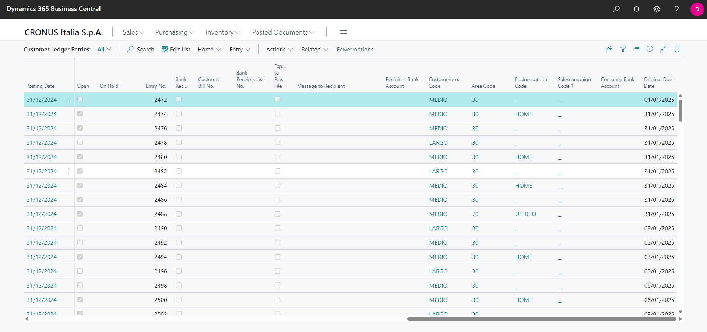Image resolution: width=707 pixels, height=332 pixels.
Task: Open area code 70 link
Action: tap(475, 214)
